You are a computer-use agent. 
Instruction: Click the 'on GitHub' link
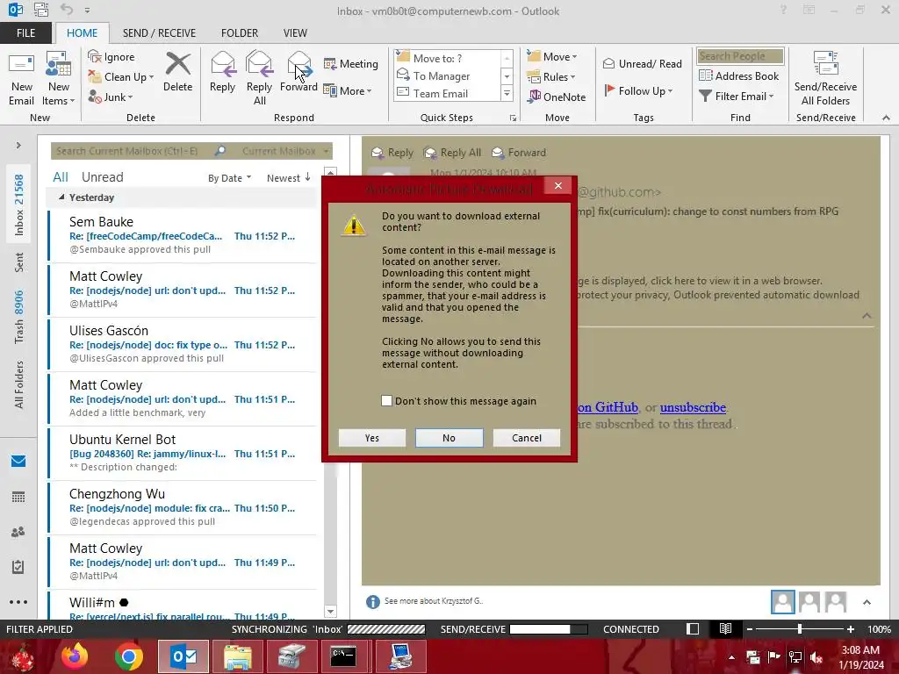(608, 407)
